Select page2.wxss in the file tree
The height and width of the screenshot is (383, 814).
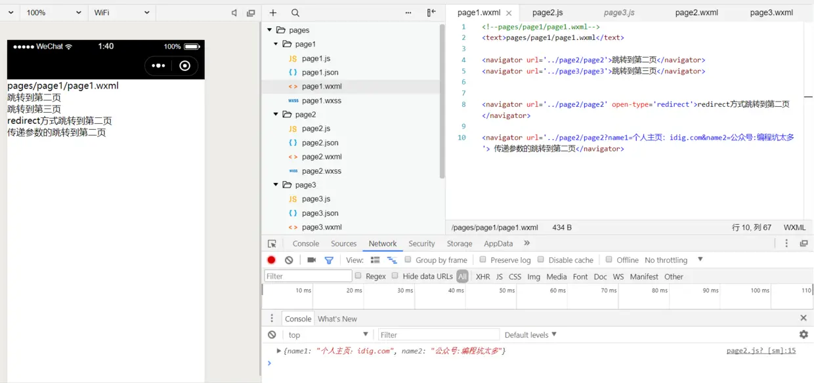[322, 171]
